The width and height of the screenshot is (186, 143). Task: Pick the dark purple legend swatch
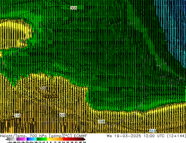coord(17,139)
